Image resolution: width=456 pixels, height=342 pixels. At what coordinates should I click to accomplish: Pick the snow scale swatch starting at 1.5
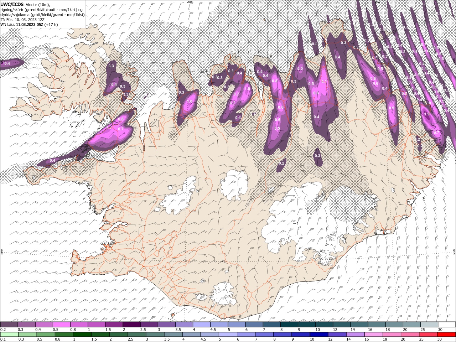tap(114, 325)
